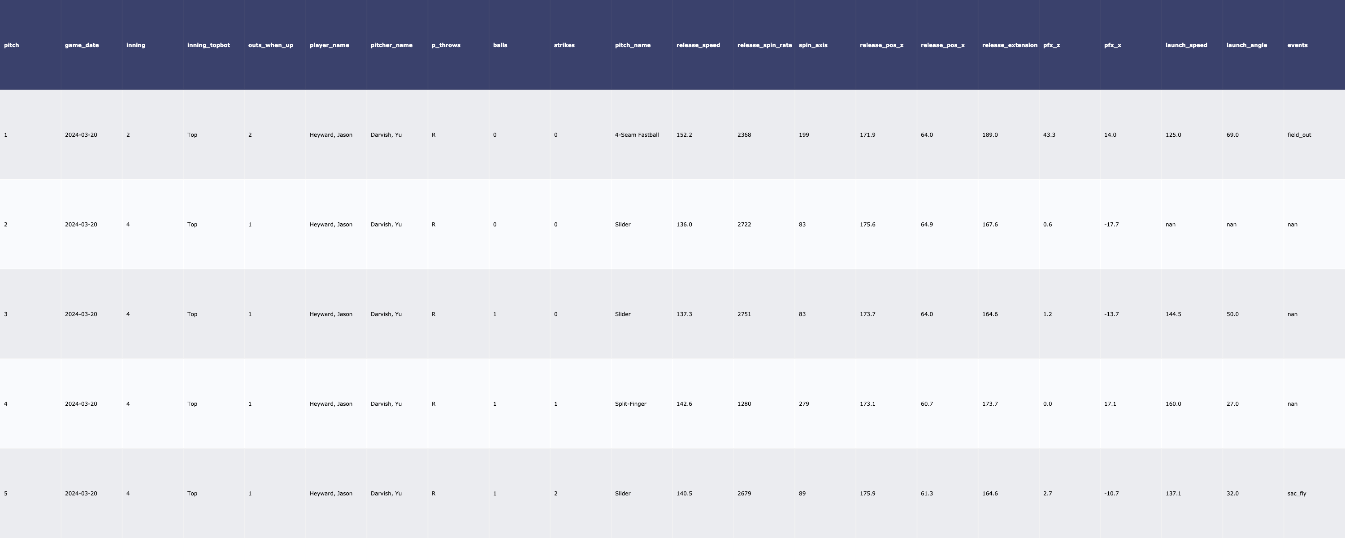This screenshot has height=538, width=1345.
Task: Select the release_speed column header
Action: pyautogui.click(x=698, y=45)
